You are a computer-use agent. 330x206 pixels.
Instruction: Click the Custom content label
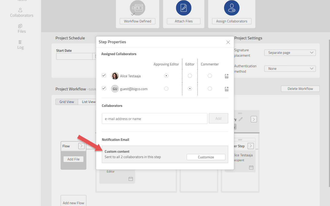(117, 151)
